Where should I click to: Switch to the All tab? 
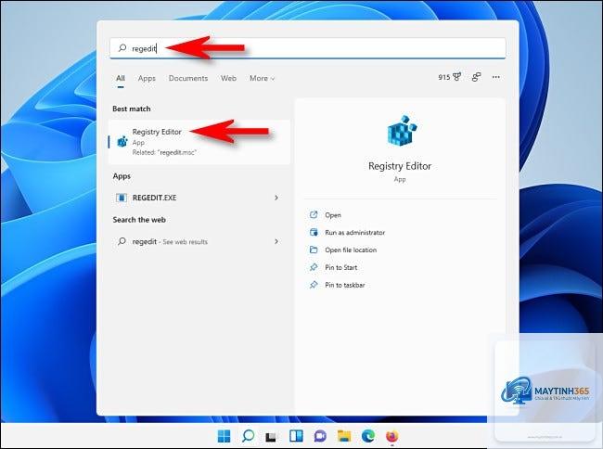point(121,78)
